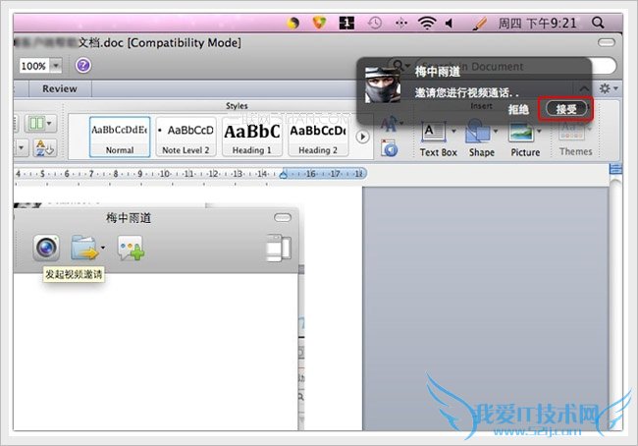Screen dimensions: 638x446
Task: Click the black square menu bar icon
Action: pyautogui.click(x=346, y=23)
